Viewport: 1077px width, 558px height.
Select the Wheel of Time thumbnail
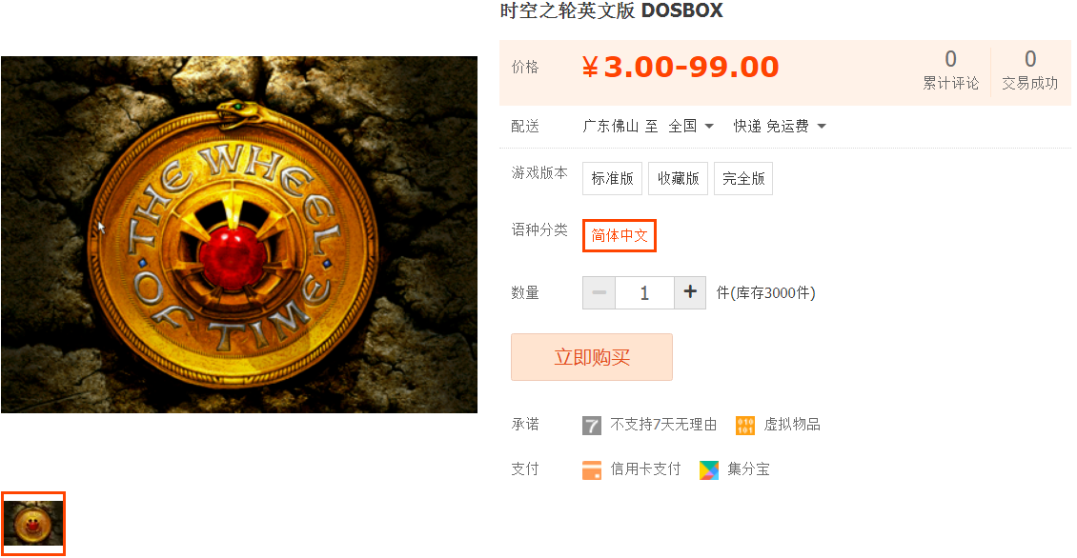pos(33,524)
